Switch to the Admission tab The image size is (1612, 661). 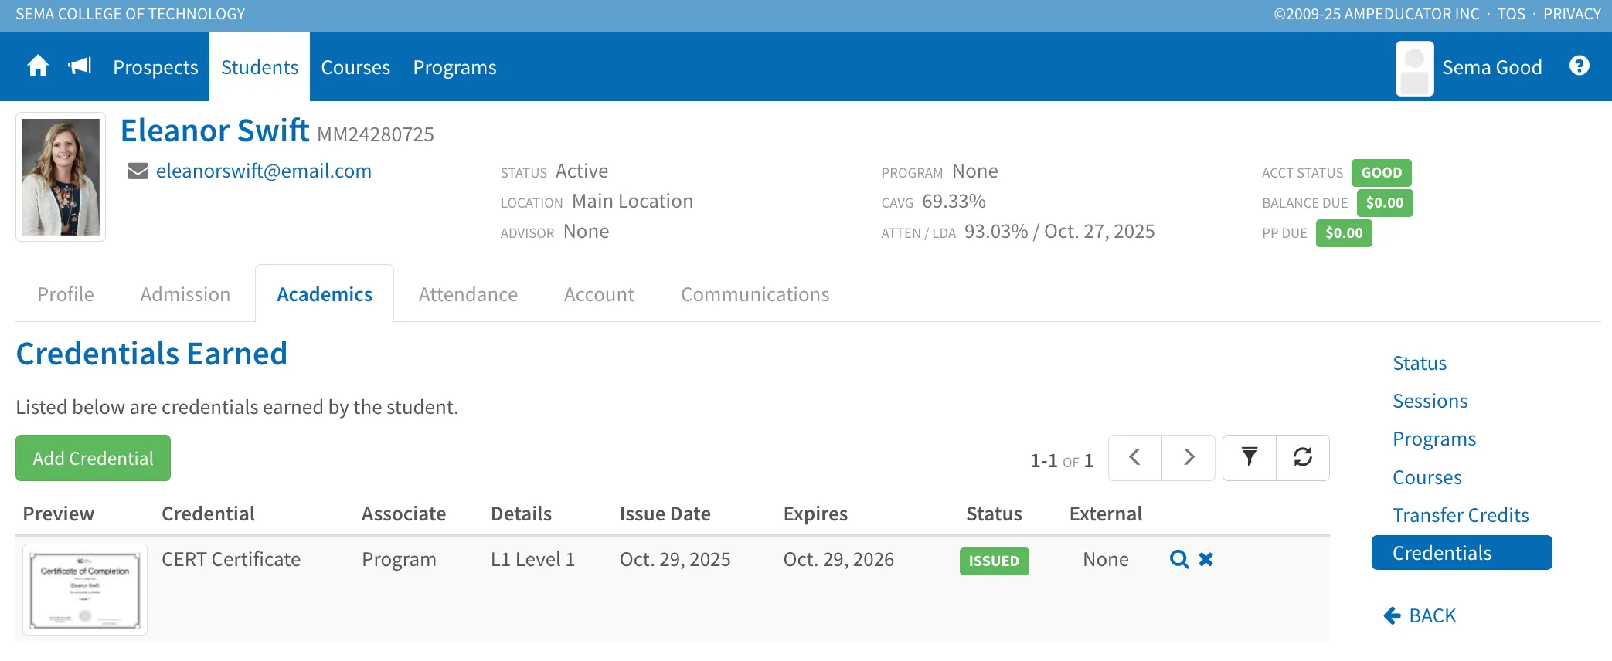coord(185,294)
